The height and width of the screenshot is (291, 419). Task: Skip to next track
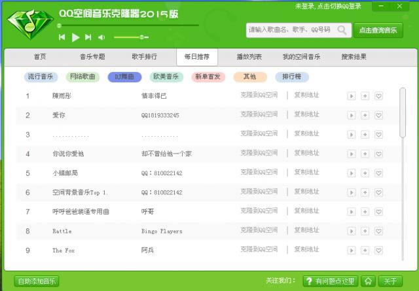(x=88, y=37)
